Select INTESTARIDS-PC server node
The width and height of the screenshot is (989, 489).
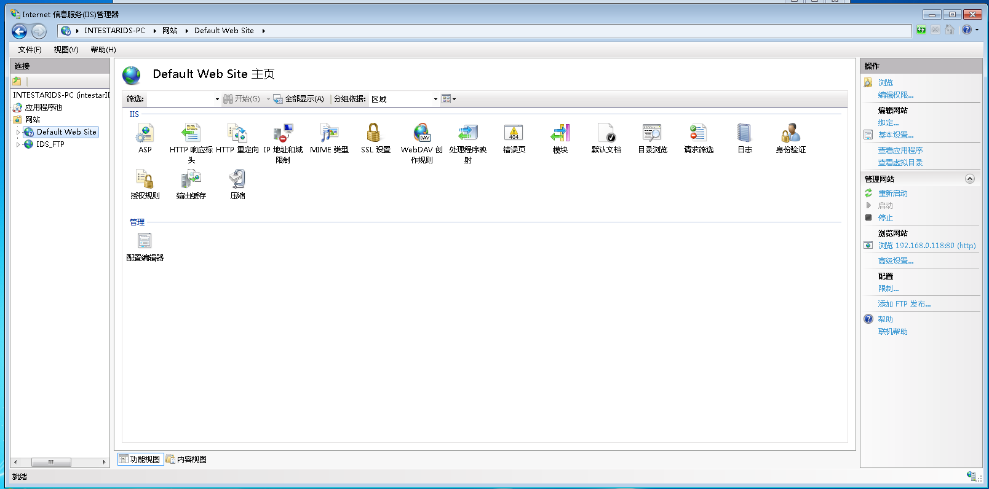click(x=61, y=95)
